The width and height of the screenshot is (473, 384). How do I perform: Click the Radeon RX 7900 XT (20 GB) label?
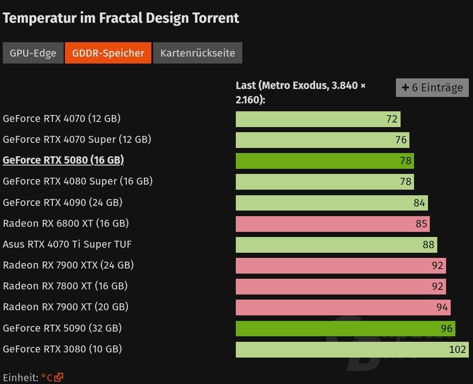65,307
